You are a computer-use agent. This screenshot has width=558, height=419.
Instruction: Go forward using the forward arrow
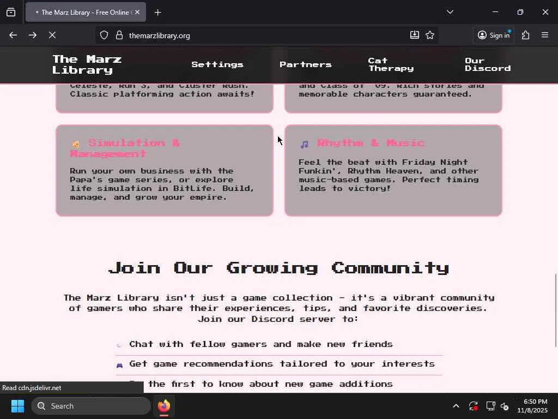click(32, 35)
